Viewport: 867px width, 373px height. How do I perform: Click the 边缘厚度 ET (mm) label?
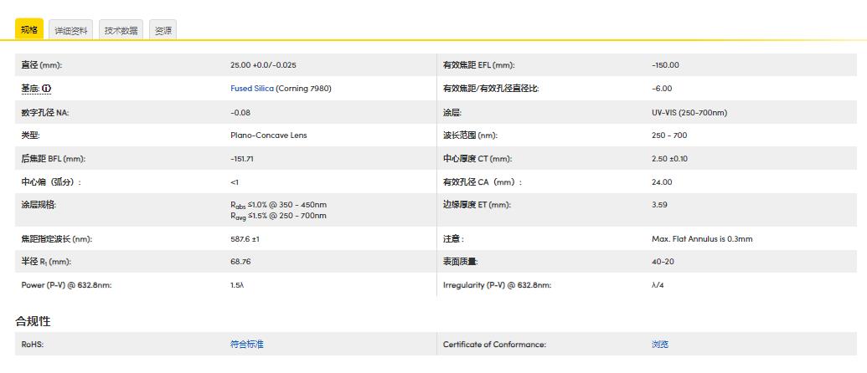click(x=477, y=205)
